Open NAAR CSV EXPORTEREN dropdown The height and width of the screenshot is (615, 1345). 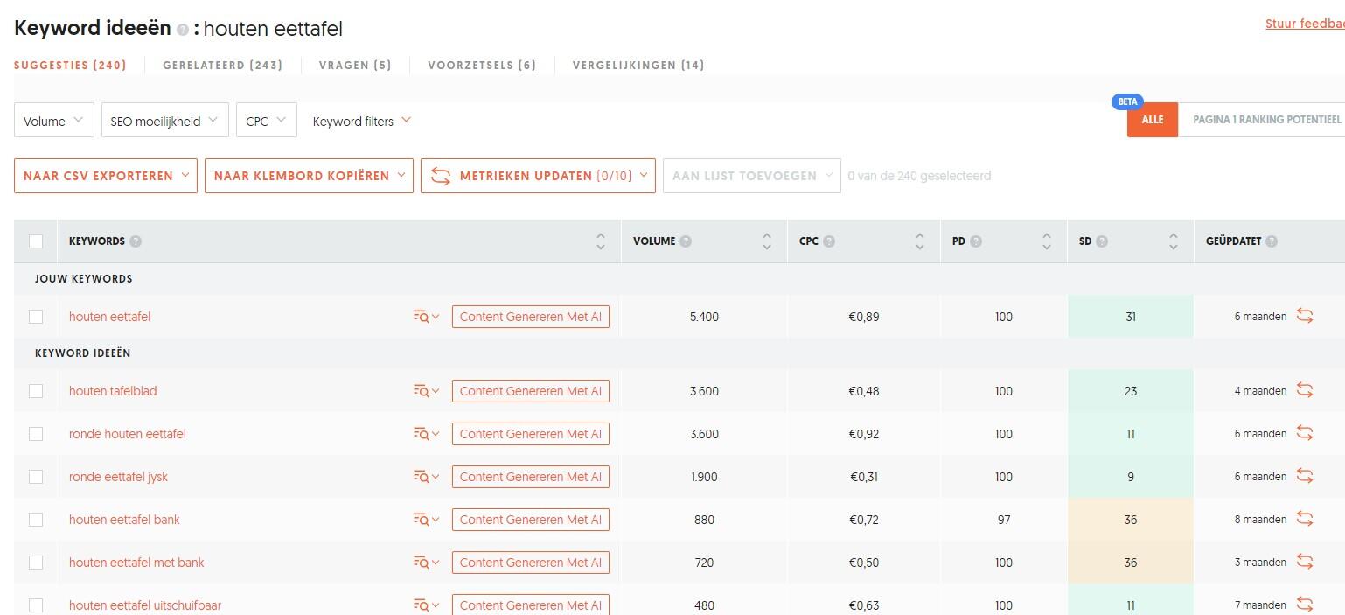[106, 176]
